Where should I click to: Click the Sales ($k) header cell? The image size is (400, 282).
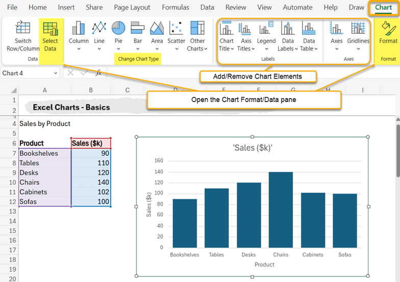(91, 143)
